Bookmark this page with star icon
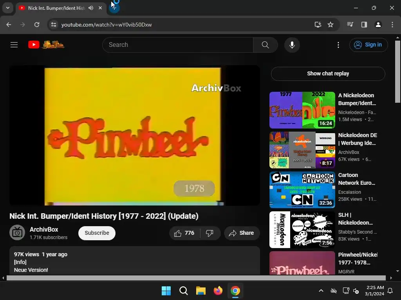 click(331, 25)
